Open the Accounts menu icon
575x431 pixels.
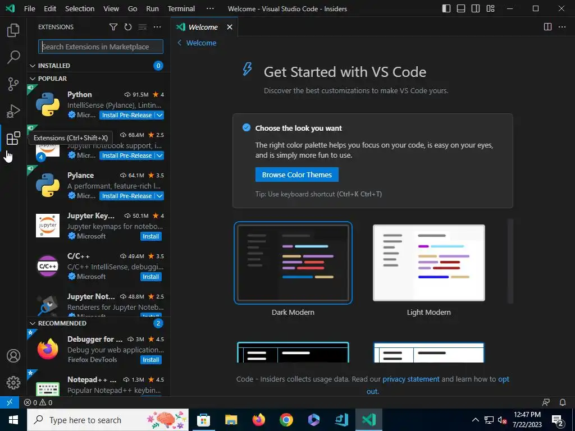[13, 356]
